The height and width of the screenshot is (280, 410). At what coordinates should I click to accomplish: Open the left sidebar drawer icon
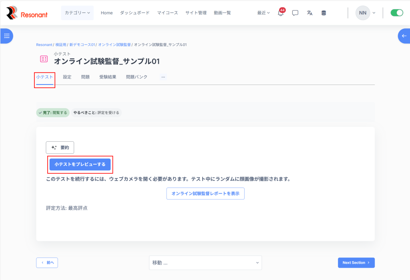click(x=6, y=36)
